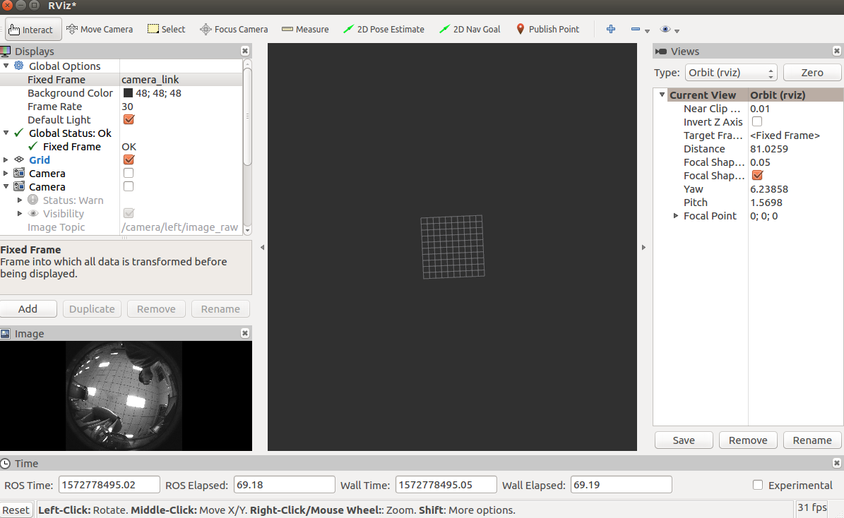This screenshot has width=844, height=518.
Task: Use the Publish Point tool
Action: click(x=547, y=29)
